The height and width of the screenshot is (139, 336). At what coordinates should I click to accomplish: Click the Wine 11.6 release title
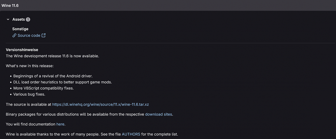[x=10, y=6]
